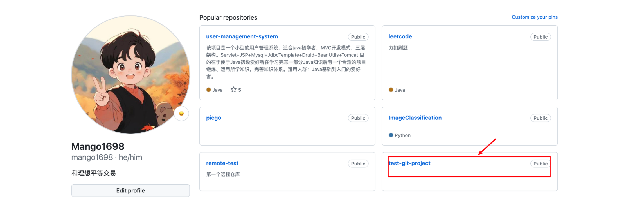Click the Public badge on ImageClassification card

(x=540, y=118)
